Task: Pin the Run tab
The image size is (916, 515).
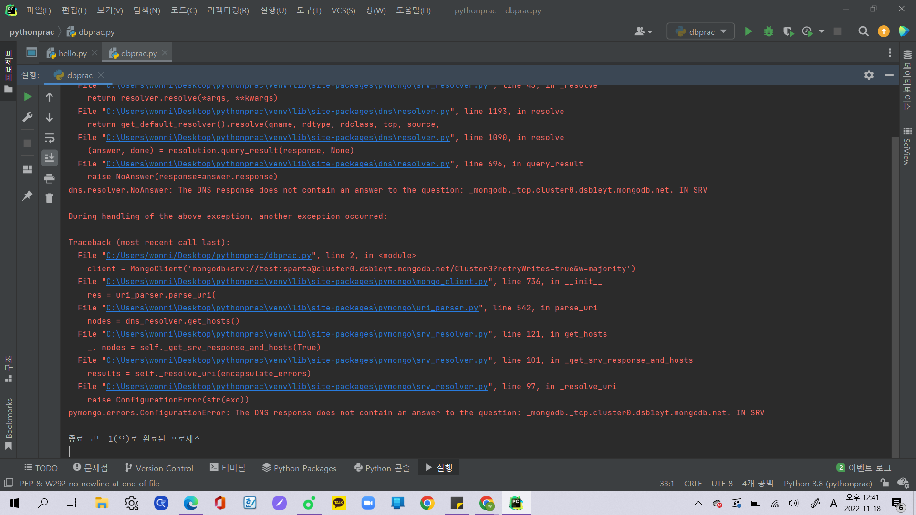Action: (x=28, y=196)
